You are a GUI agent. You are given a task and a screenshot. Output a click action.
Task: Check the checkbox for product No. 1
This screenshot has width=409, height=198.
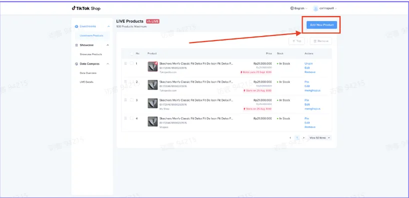click(x=131, y=63)
